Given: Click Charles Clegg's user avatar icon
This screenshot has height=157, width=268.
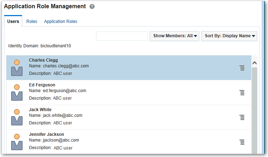Looking at the screenshot, I should pos(17,68).
